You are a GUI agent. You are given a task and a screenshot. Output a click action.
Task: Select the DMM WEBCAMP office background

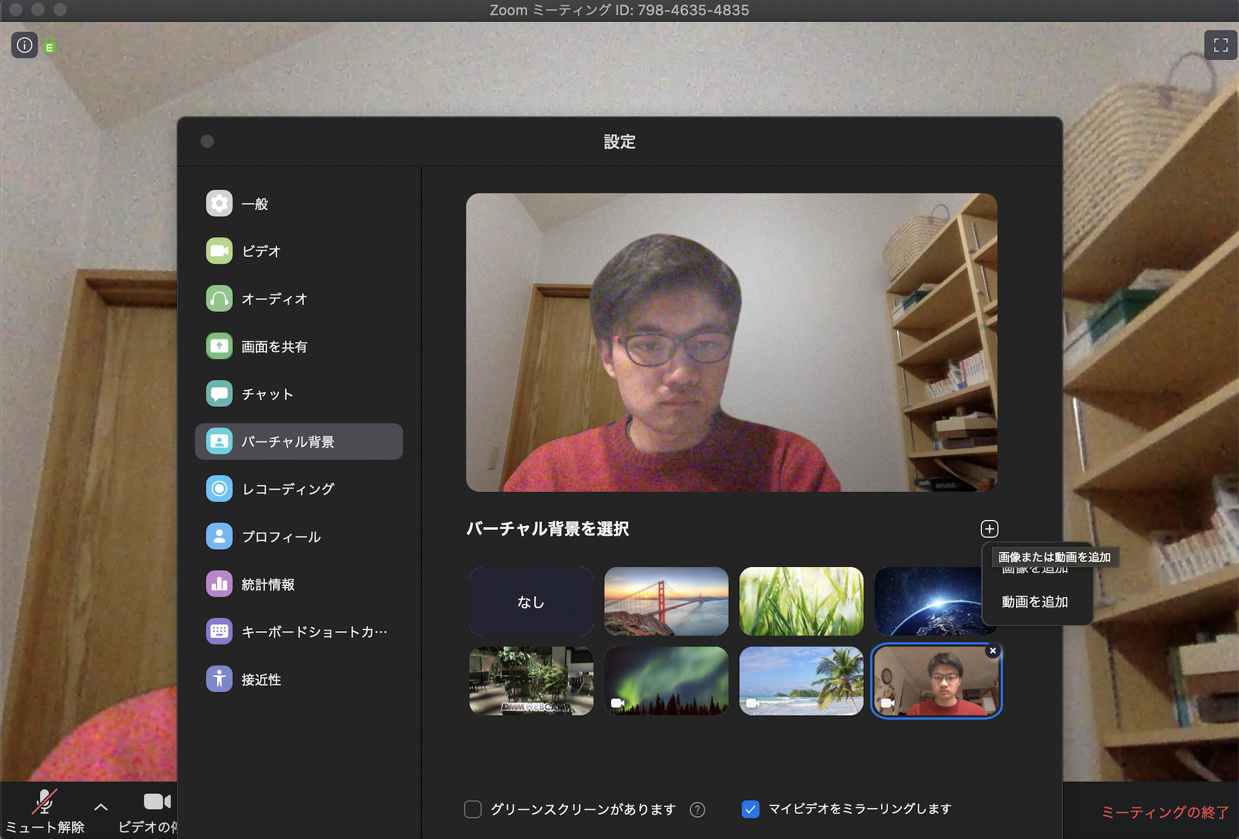click(x=531, y=681)
